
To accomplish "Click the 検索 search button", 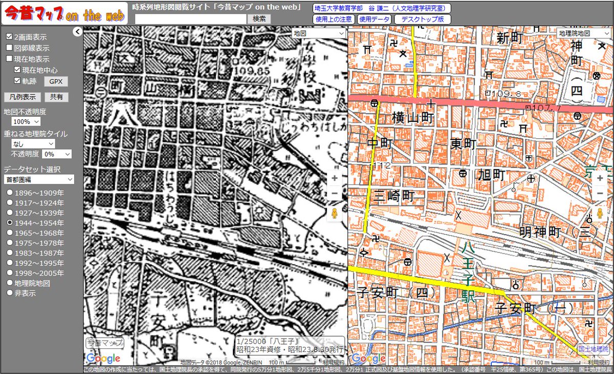I will [259, 18].
